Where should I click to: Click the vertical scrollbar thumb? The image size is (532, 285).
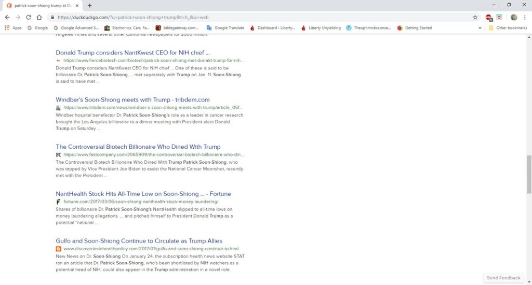click(x=528, y=174)
